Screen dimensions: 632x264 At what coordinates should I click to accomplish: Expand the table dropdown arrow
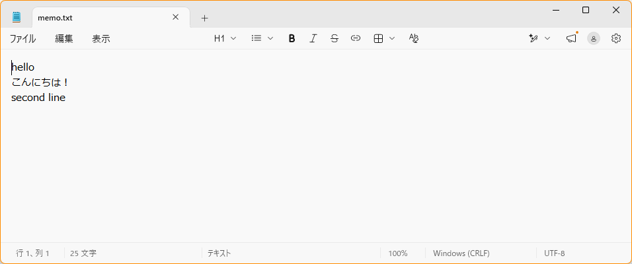coord(392,39)
